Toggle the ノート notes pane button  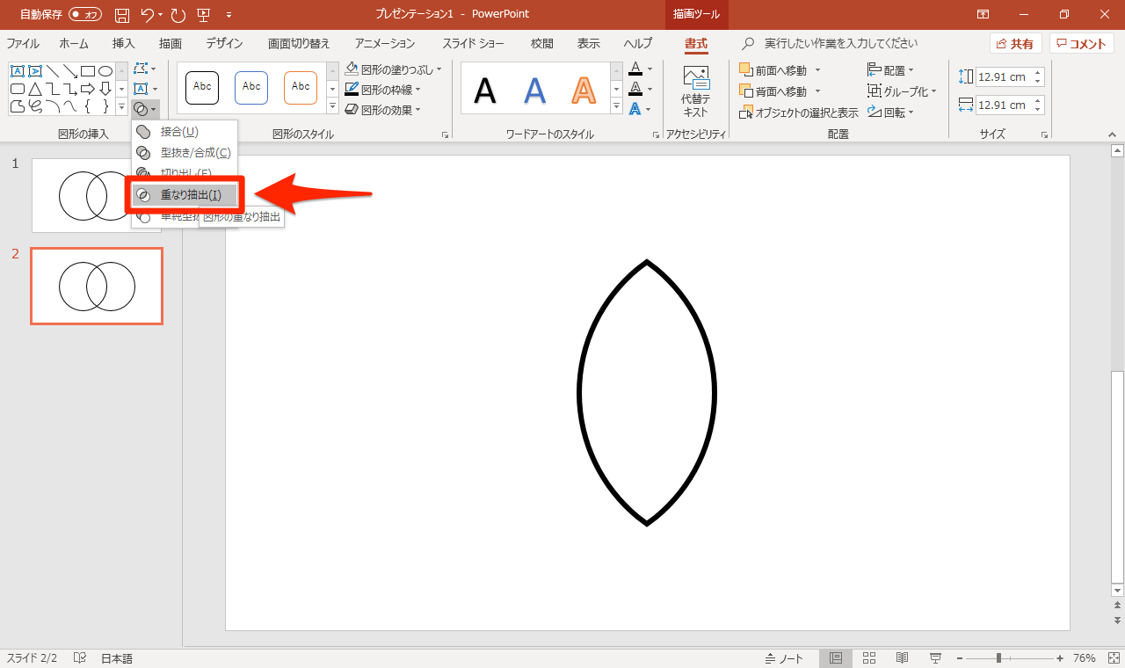tap(785, 658)
